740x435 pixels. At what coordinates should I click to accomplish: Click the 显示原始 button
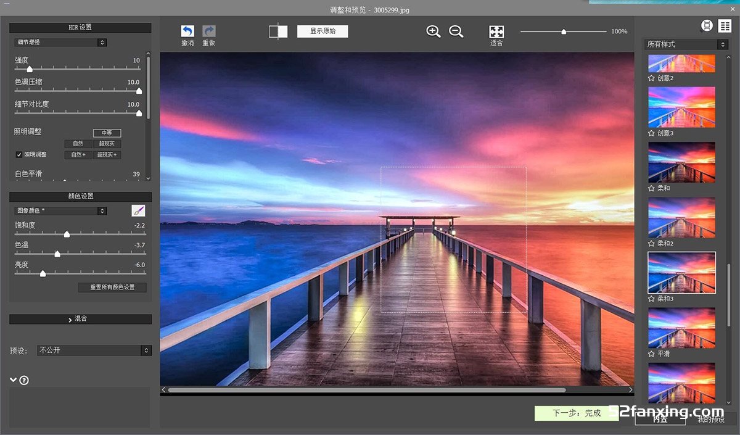tap(323, 31)
